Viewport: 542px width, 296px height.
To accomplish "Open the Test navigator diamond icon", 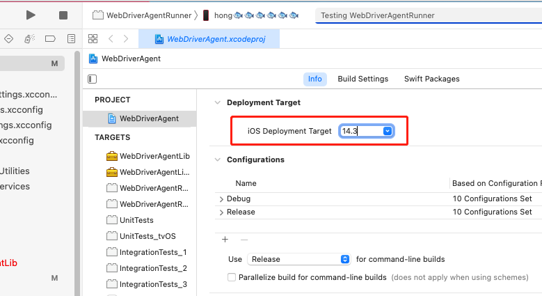I will (8, 39).
